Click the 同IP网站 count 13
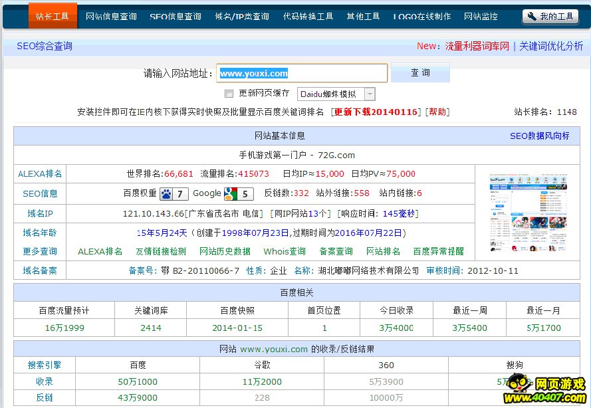Image resolution: width=591 pixels, height=408 pixels. click(313, 213)
